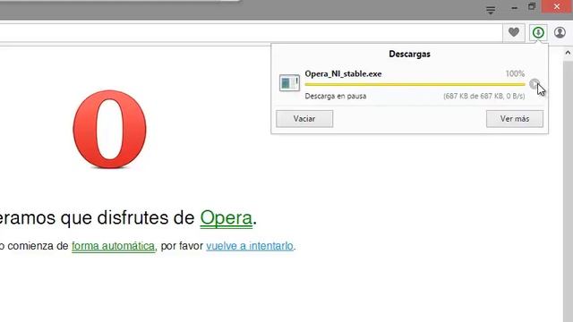Click the Opera_NI_stable.exe file icon

pos(289,83)
